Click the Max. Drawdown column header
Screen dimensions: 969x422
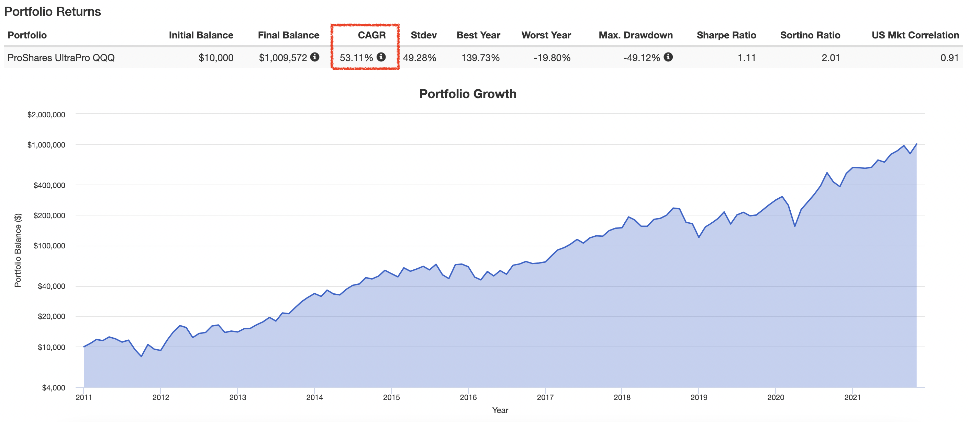pos(636,35)
